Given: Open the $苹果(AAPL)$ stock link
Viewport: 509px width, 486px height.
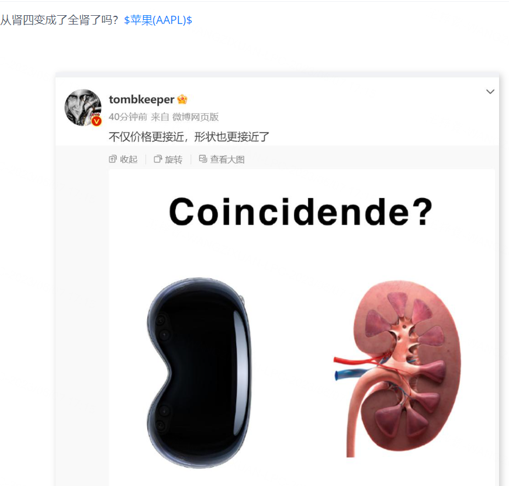Looking at the screenshot, I should [x=158, y=20].
